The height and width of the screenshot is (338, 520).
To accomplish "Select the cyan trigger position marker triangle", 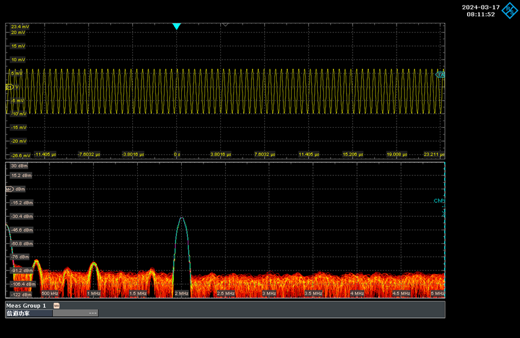I will 176,27.
